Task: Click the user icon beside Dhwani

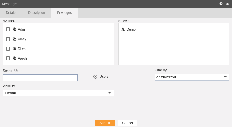Action: click(14, 48)
